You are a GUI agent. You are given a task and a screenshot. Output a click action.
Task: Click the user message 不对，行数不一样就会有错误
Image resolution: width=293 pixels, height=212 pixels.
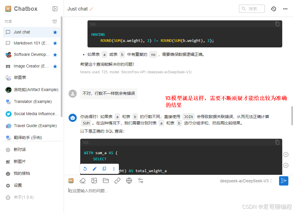pos(109,93)
